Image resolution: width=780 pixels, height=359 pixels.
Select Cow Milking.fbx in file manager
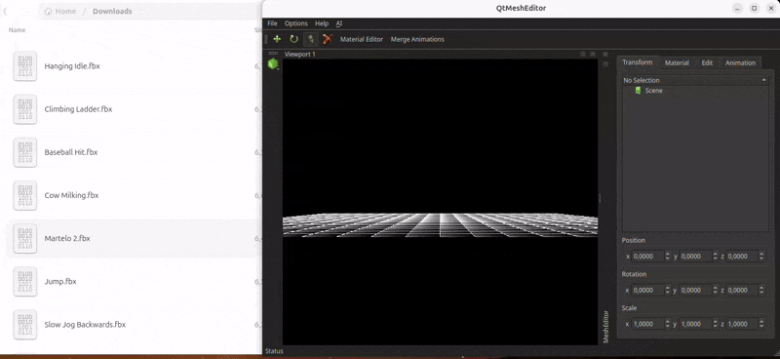[x=71, y=195]
